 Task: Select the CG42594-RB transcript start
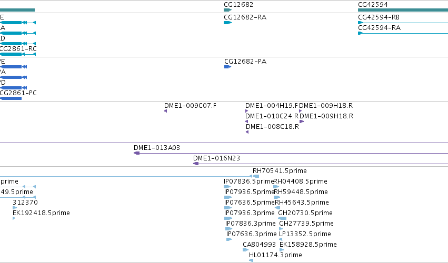tap(360, 23)
